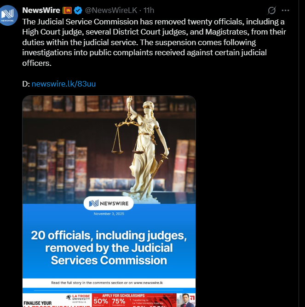The height and width of the screenshot is (307, 305).
Task: Open the Lady Justice statue image
Action: click(x=109, y=150)
